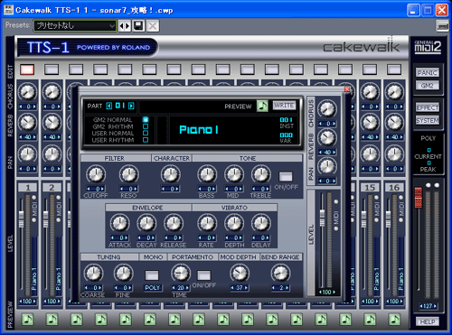Preview part 16 with its green note button
The width and height of the screenshot is (452, 335).
(x=394, y=319)
